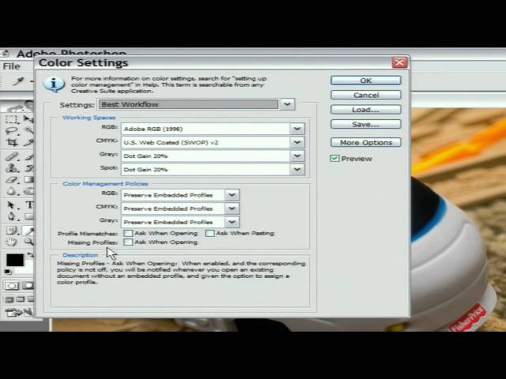The width and height of the screenshot is (506, 379).
Task: Open the CMYK color management policy dropdown
Action: coord(232,208)
